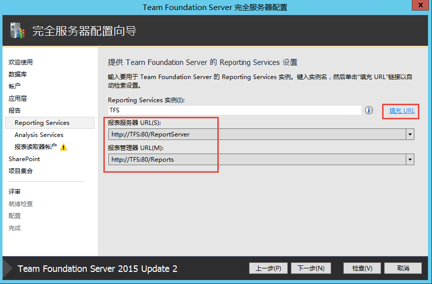Select 项目集合 in navigation
432x284 pixels.
coord(21,171)
